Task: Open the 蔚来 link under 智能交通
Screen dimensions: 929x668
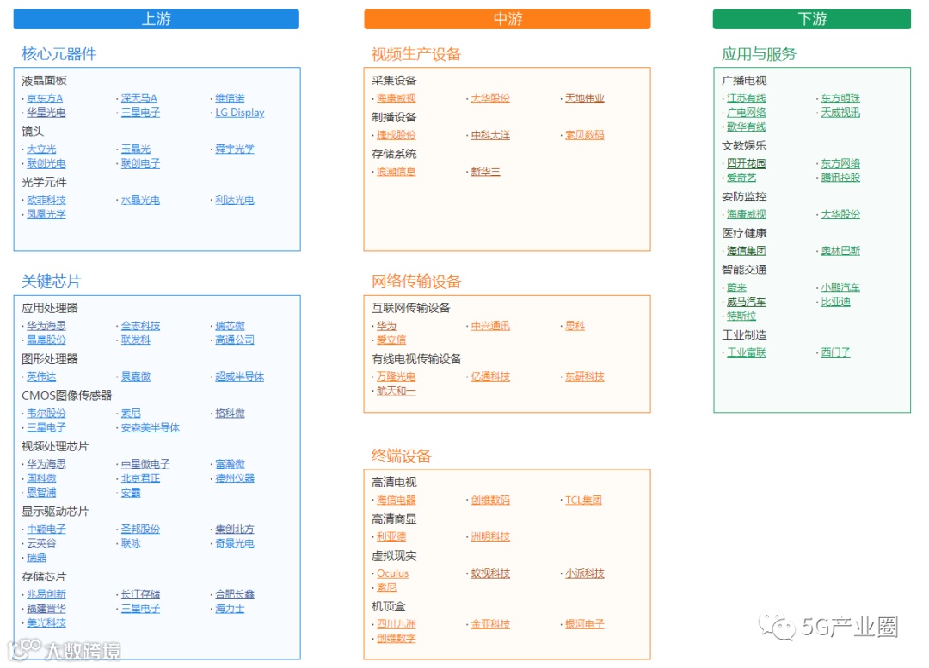Action: point(736,288)
